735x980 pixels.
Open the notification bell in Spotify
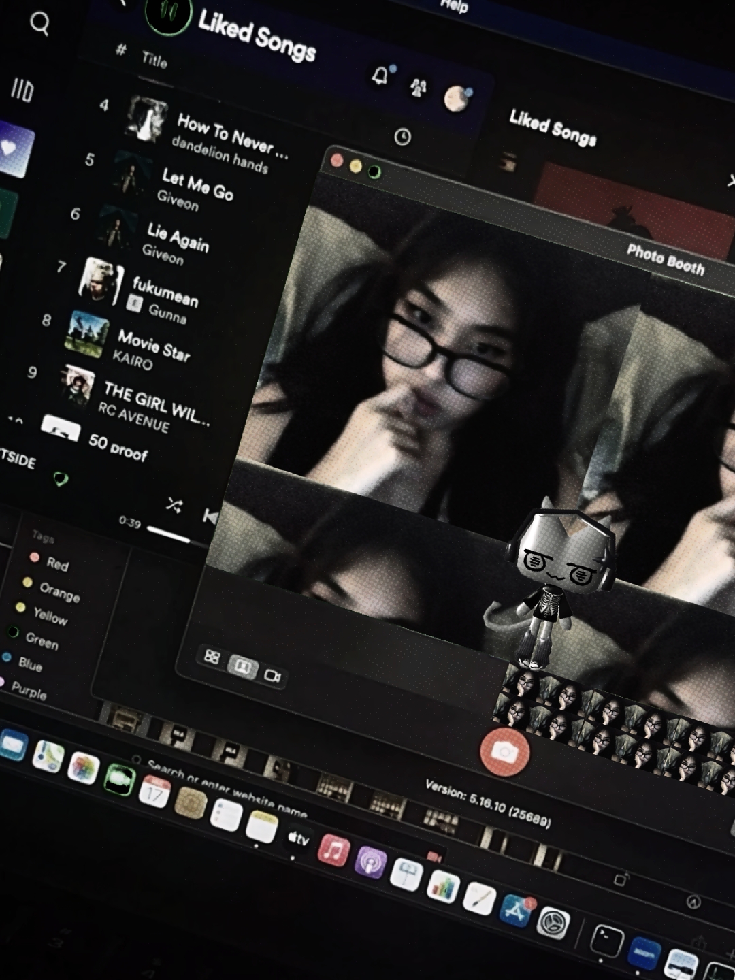coord(380,76)
